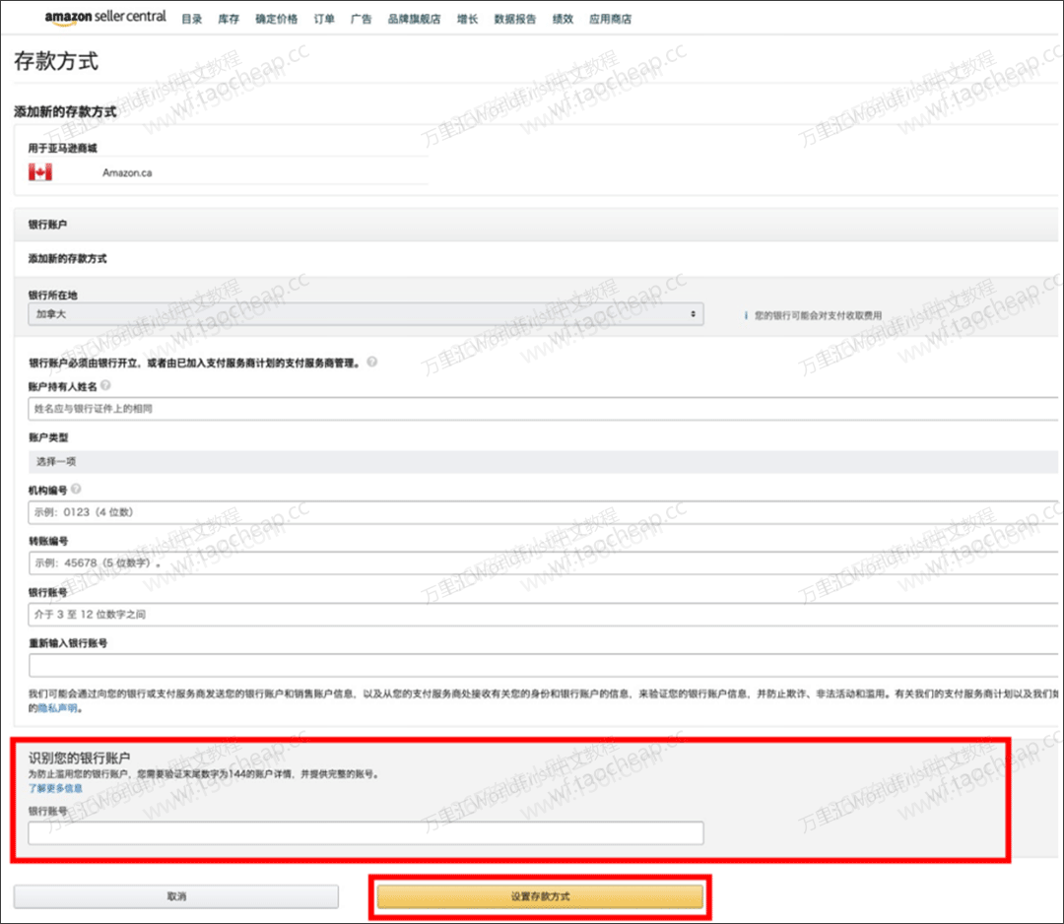Focus the 重新输入银行账号 input field
The height and width of the screenshot is (924, 1064).
(x=543, y=666)
